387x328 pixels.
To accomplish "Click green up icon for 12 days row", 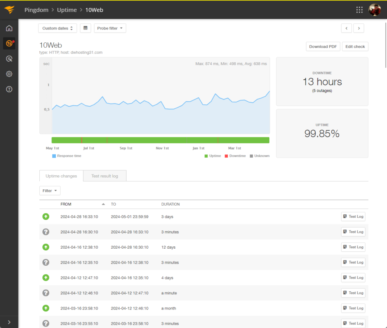I will click(x=46, y=247).
